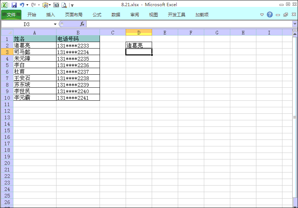Select column A header
The width and height of the screenshot is (298, 208).
(x=35, y=33)
